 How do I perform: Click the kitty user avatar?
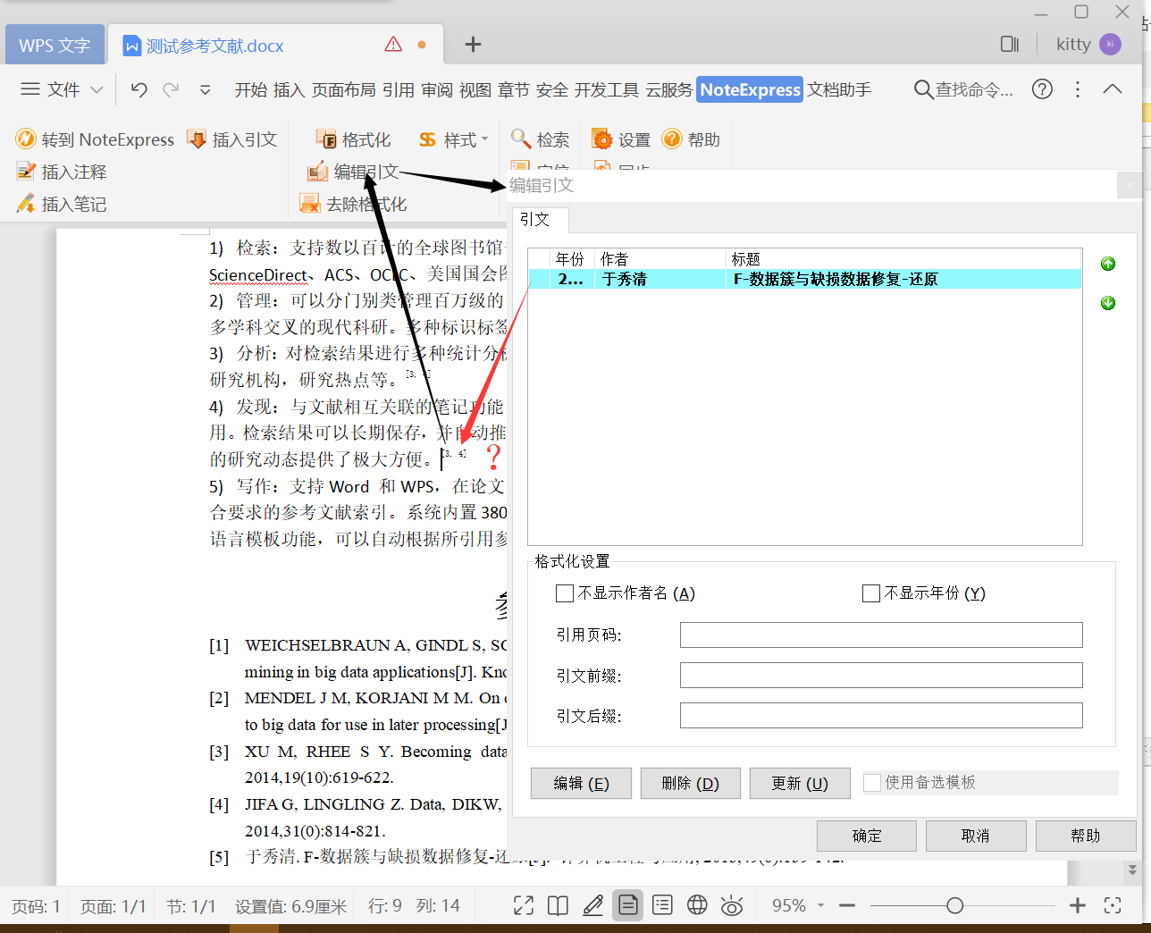point(1110,45)
